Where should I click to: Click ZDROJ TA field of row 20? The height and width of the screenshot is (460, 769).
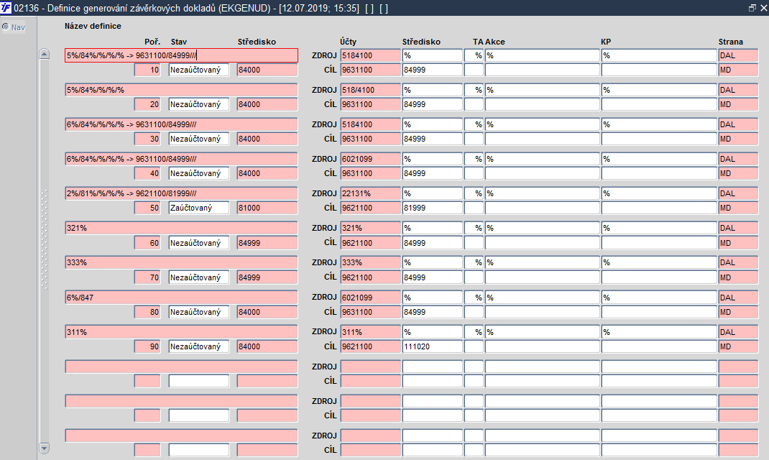pyautogui.click(x=474, y=90)
